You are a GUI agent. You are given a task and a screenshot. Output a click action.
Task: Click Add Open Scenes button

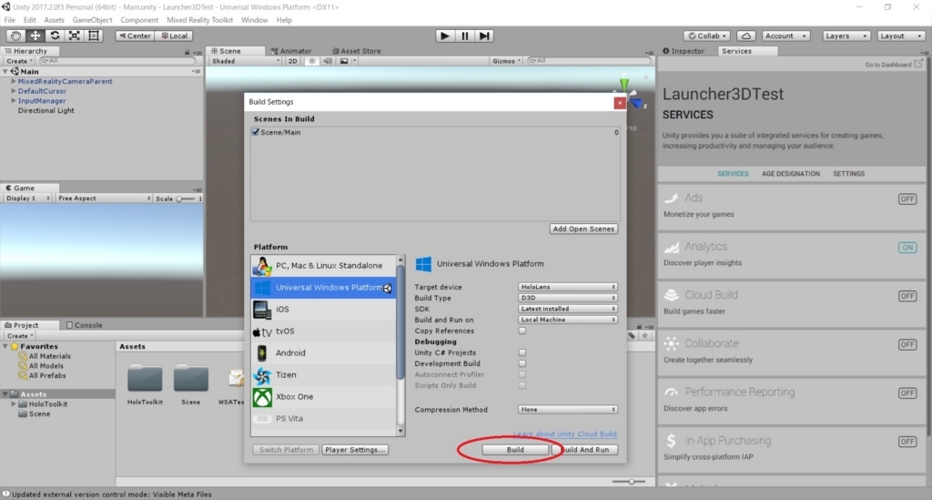click(x=583, y=229)
